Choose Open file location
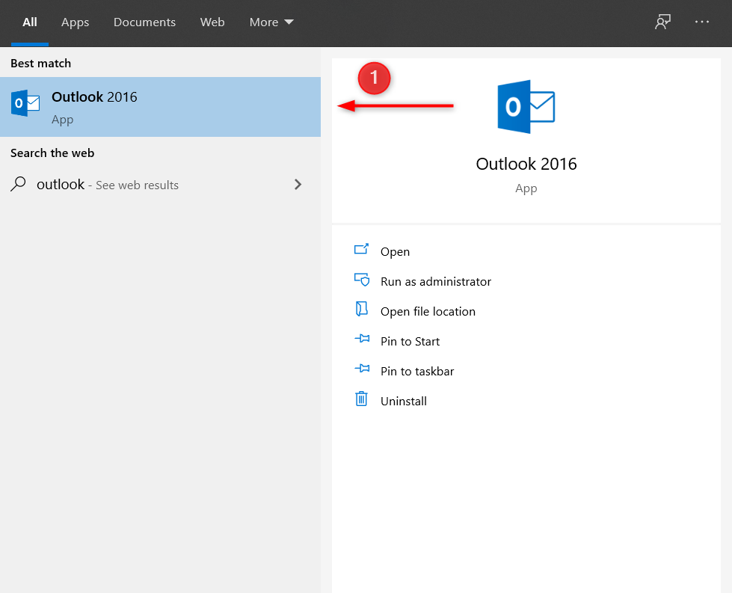This screenshot has height=593, width=732. [x=428, y=311]
